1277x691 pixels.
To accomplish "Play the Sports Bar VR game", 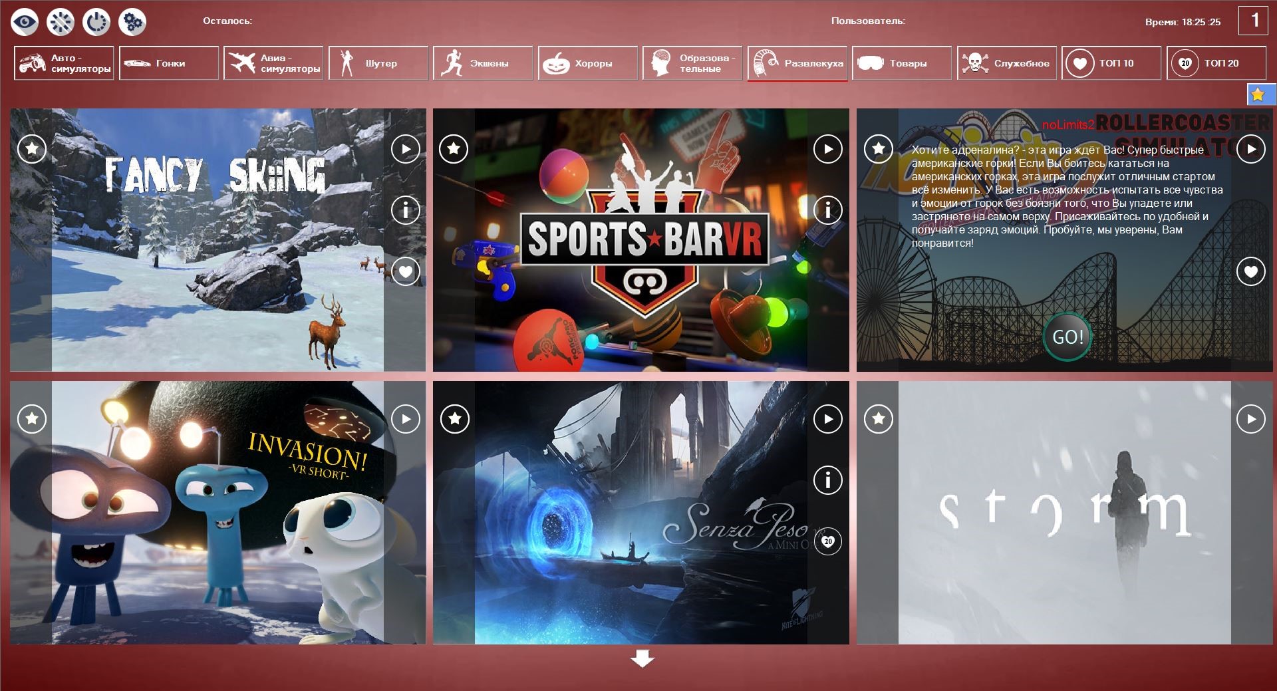I will click(828, 149).
